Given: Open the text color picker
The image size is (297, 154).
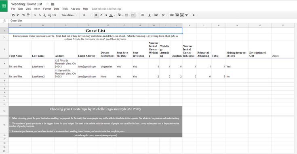Looking at the screenshot, I should [111, 15].
